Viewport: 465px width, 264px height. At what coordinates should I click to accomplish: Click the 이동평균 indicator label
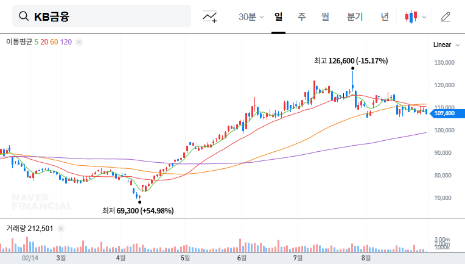point(19,42)
